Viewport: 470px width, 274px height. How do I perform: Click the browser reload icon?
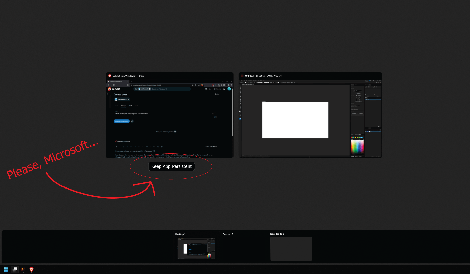coord(114,85)
